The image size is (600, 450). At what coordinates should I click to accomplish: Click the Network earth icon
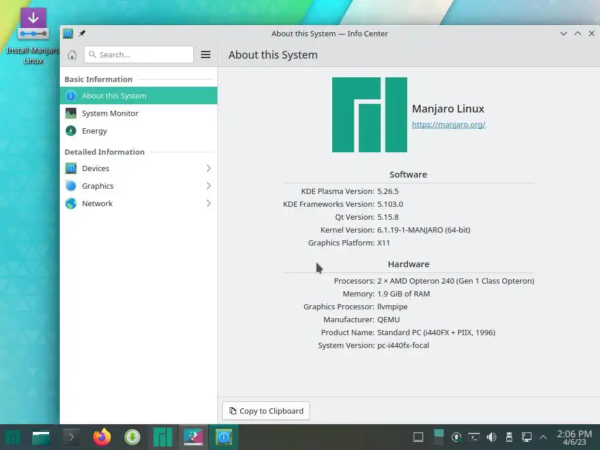[71, 203]
